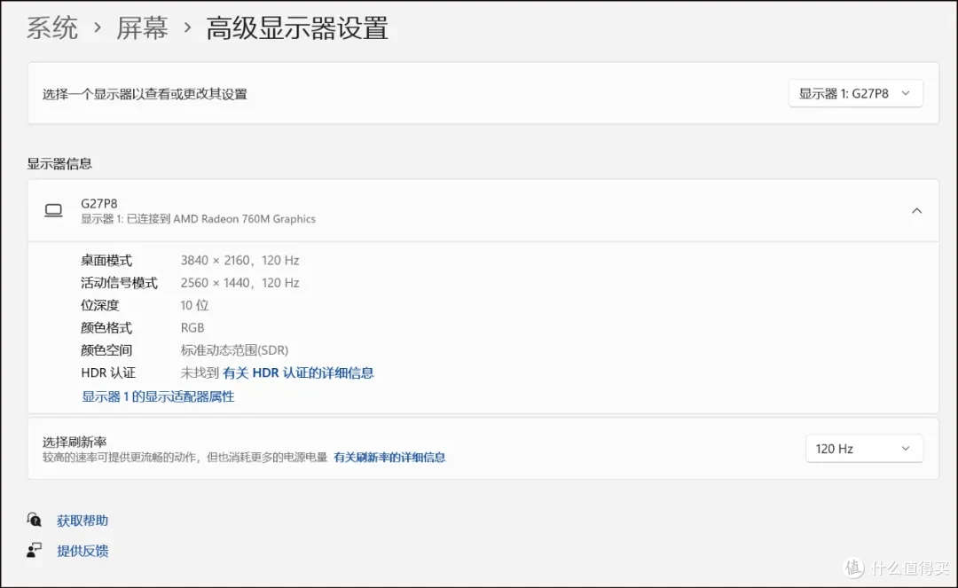
Task: Click the 显示器信息 section heading
Action: point(59,164)
